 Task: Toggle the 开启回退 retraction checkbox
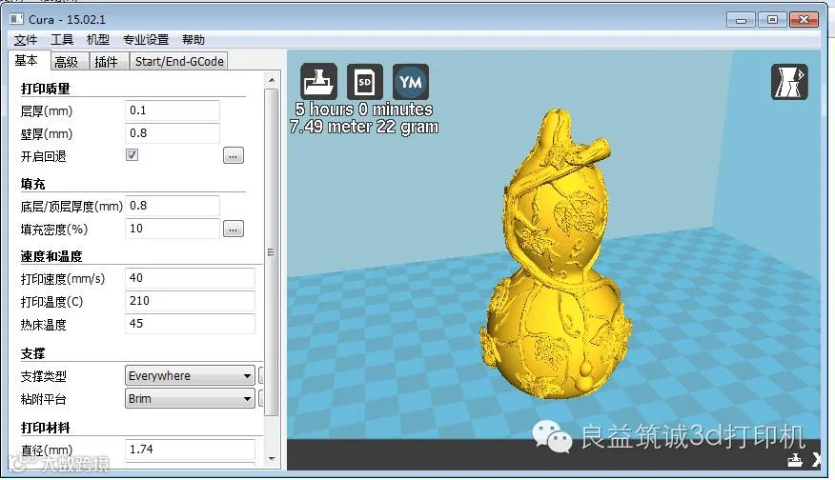point(132,155)
